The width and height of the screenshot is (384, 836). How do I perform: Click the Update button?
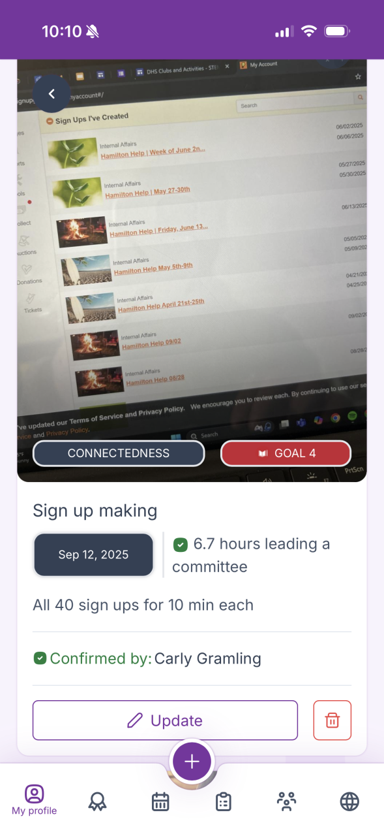click(165, 720)
